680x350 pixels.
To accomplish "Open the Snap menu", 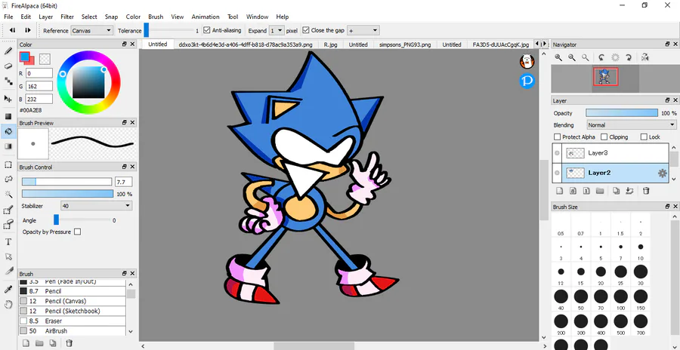I will [x=111, y=17].
